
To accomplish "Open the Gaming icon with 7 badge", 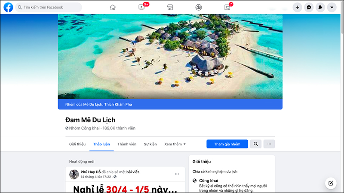I will coord(227,7).
